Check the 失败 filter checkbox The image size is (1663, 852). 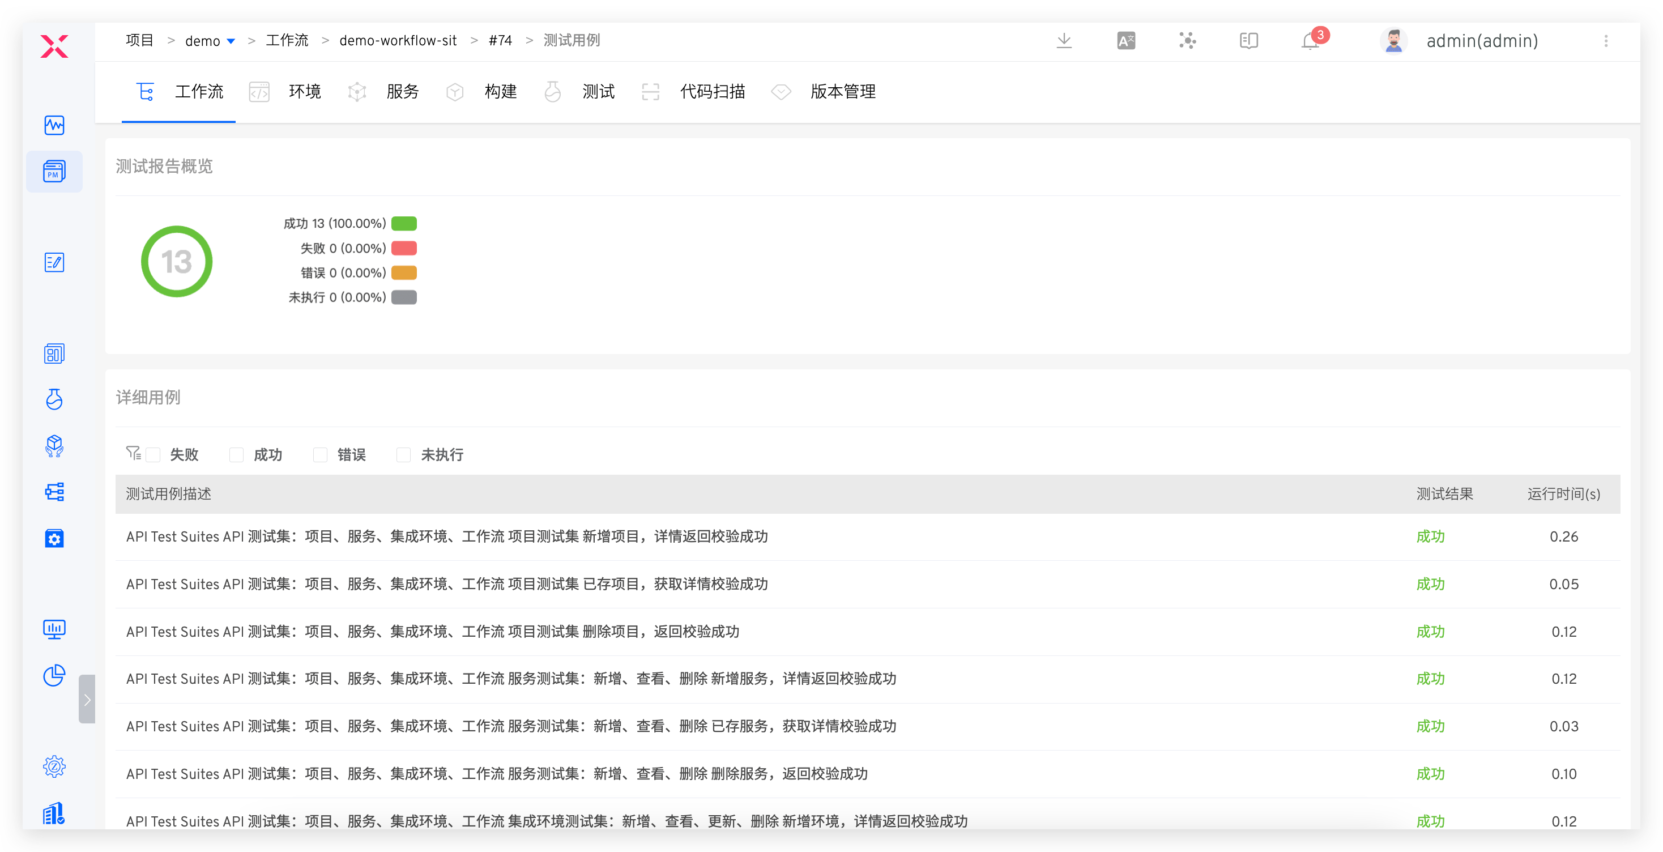coord(153,455)
